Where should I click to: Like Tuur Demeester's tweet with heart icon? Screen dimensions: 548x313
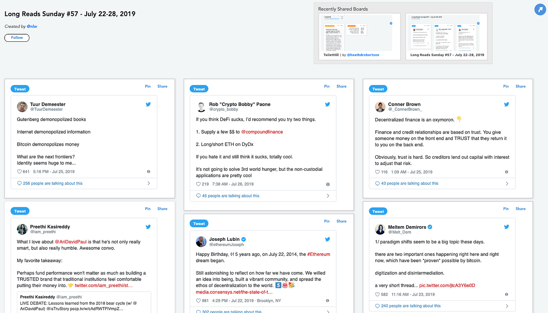pos(19,172)
